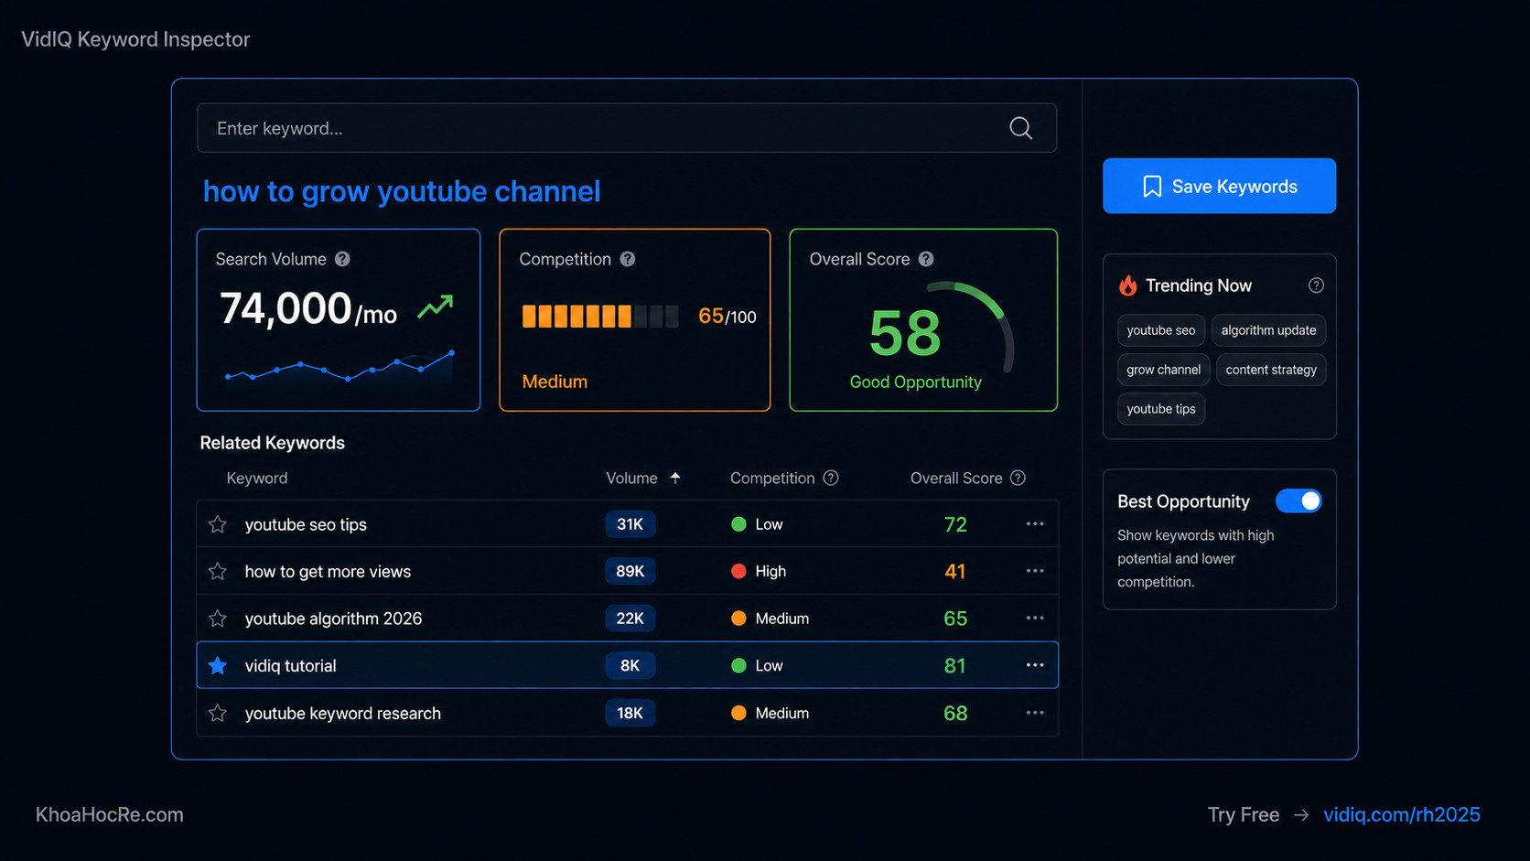Select the content strategy trending tag
This screenshot has width=1530, height=861.
pyautogui.click(x=1271, y=370)
